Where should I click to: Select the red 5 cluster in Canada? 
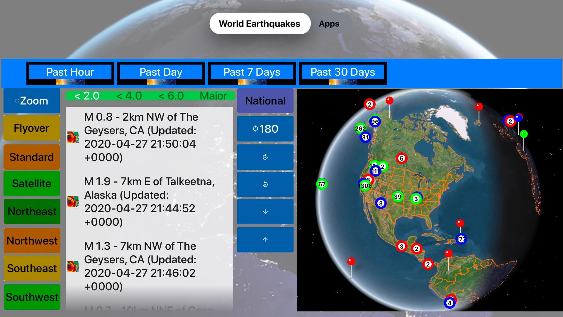click(x=401, y=158)
